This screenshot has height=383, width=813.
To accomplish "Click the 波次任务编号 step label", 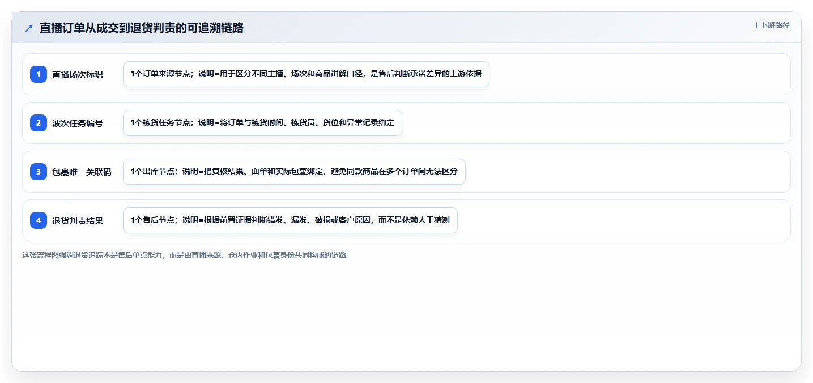I will coord(78,123).
